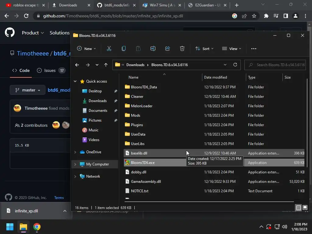Open master branch dropdown on GitHub
Screen dimensions: 312x234
pos(28,90)
